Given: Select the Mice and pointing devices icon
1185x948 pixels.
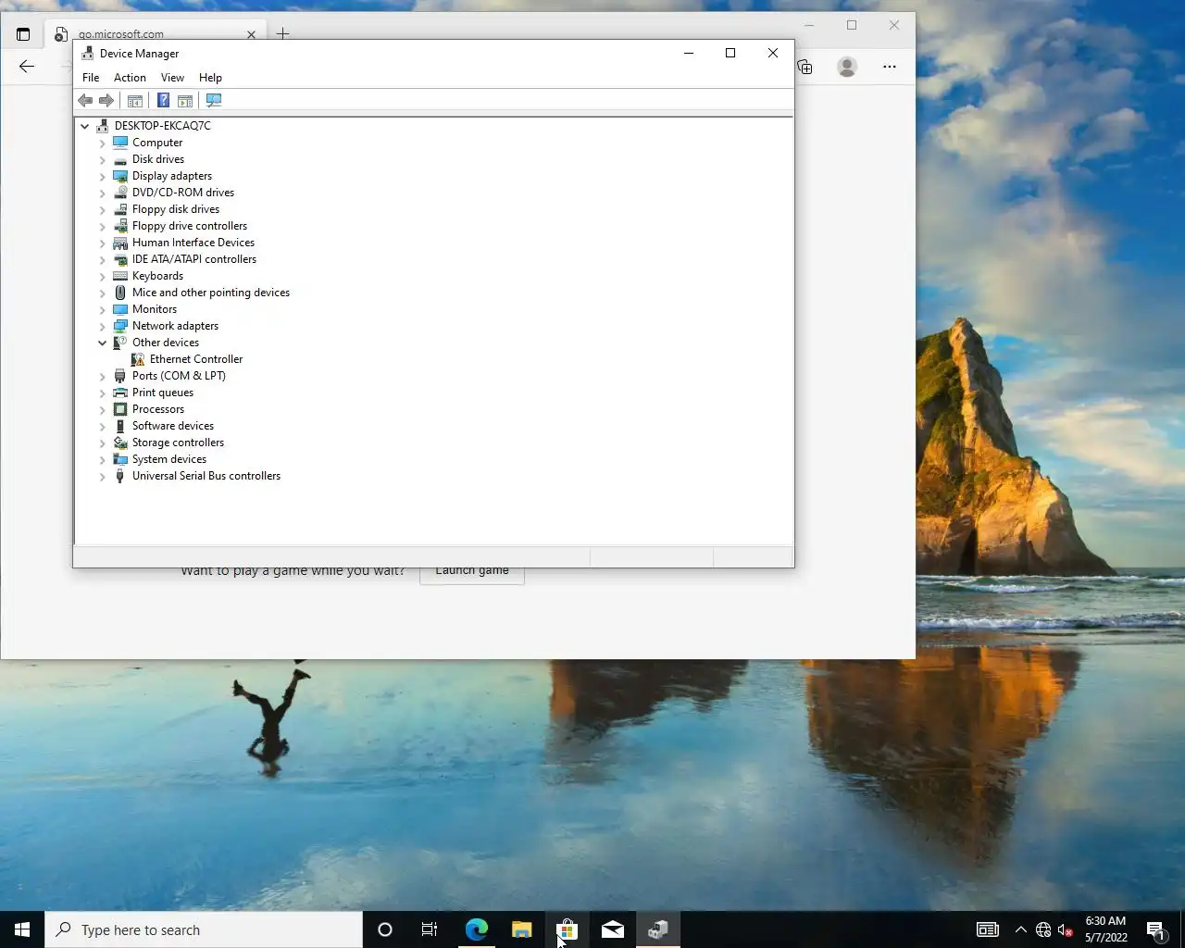Looking at the screenshot, I should point(120,293).
